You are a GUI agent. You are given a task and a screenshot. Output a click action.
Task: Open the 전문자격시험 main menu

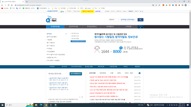coord(73,27)
